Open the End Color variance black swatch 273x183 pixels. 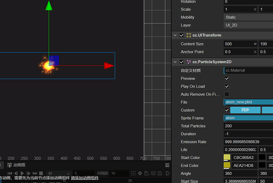pos(262,165)
